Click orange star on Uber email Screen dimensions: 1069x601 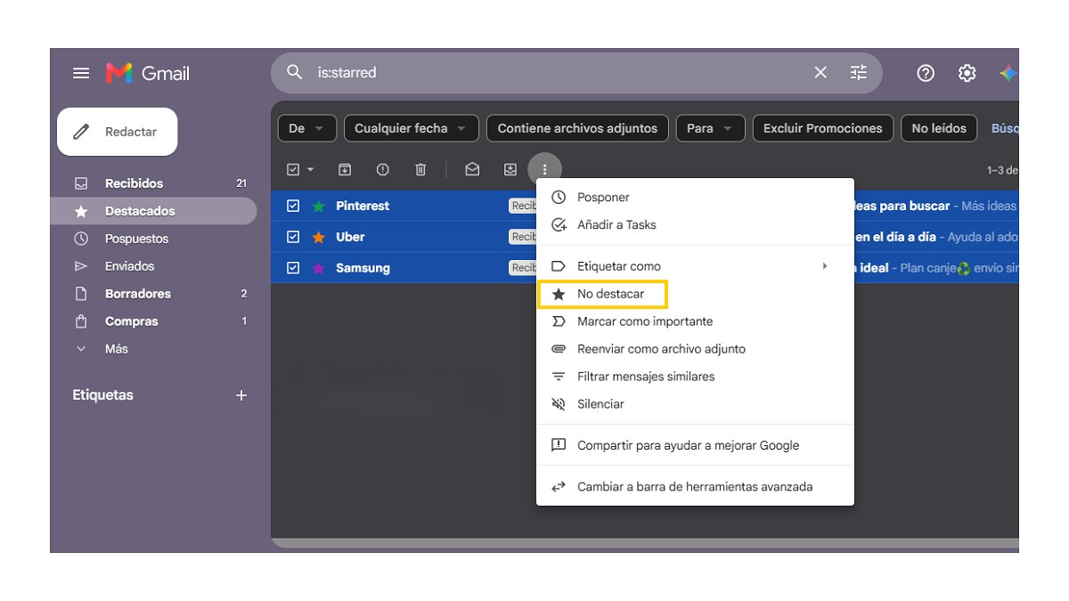tap(318, 238)
